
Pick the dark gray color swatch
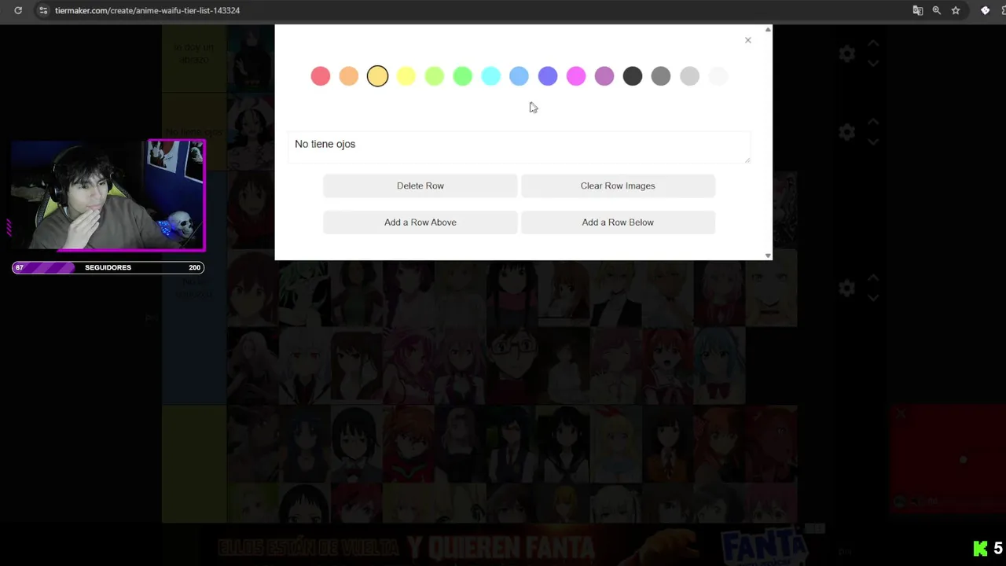[x=661, y=76]
